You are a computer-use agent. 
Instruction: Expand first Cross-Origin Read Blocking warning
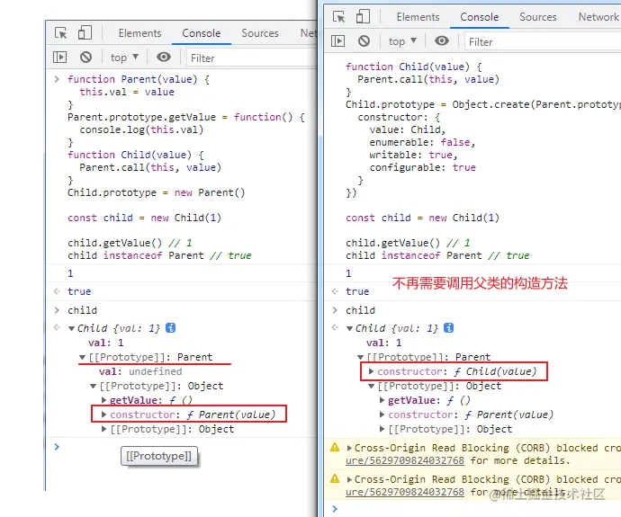[x=349, y=448]
